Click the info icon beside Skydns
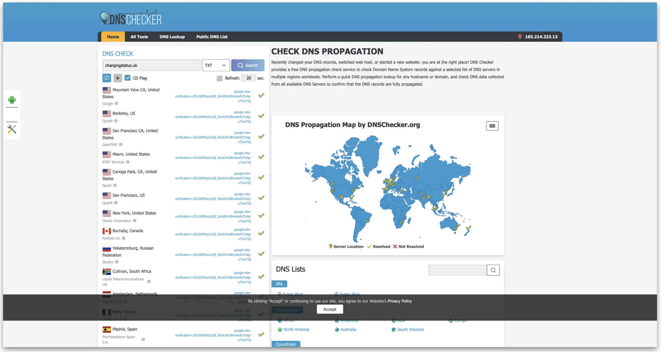The height and width of the screenshot is (352, 661). (117, 262)
